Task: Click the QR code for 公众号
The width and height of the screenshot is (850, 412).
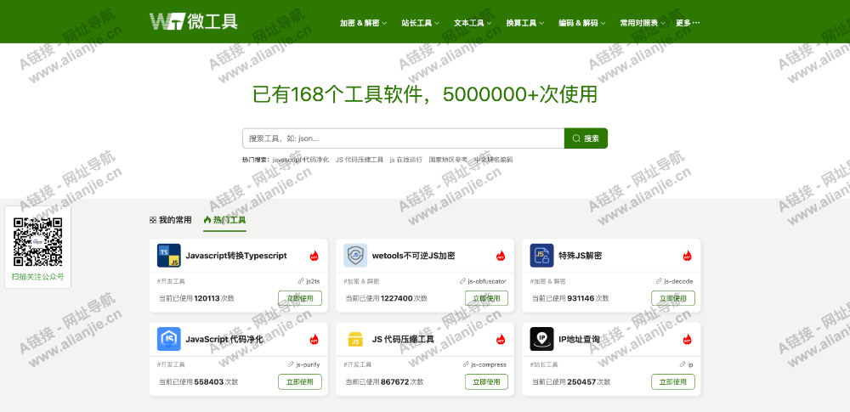Action: coord(38,241)
